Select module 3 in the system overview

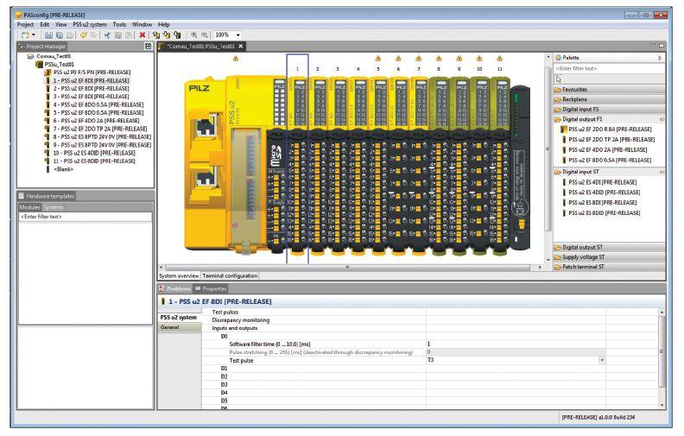pyautogui.click(x=337, y=166)
